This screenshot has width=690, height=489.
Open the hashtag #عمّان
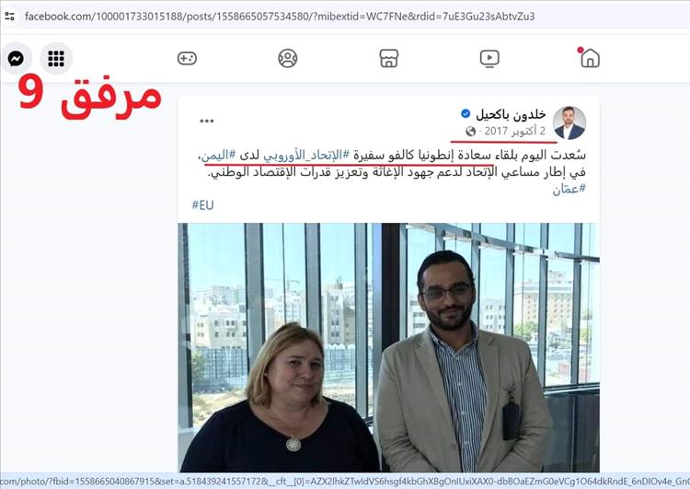569,189
